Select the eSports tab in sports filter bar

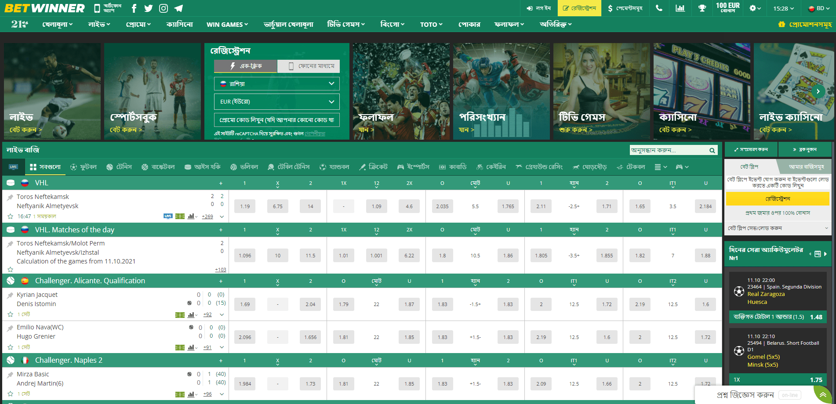(x=413, y=167)
